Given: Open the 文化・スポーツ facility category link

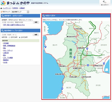Looking at the screenshot, I should pyautogui.click(x=8, y=51).
